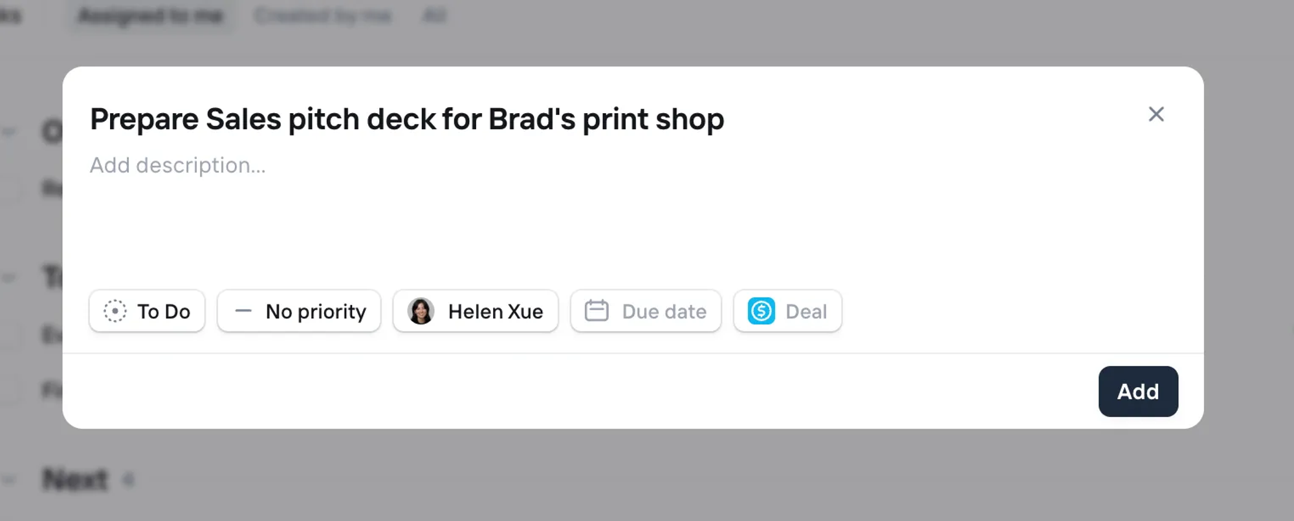This screenshot has width=1294, height=521.
Task: Open the No priority dropdown
Action: 299,311
